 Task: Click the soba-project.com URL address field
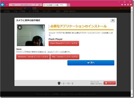pos(23,5)
